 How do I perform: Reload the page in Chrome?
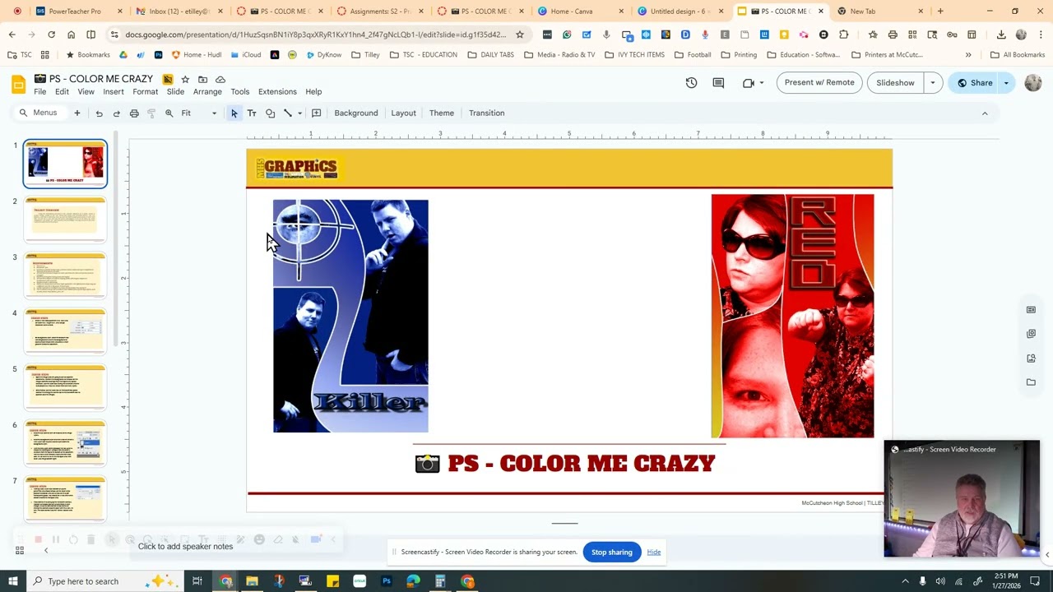click(x=51, y=35)
